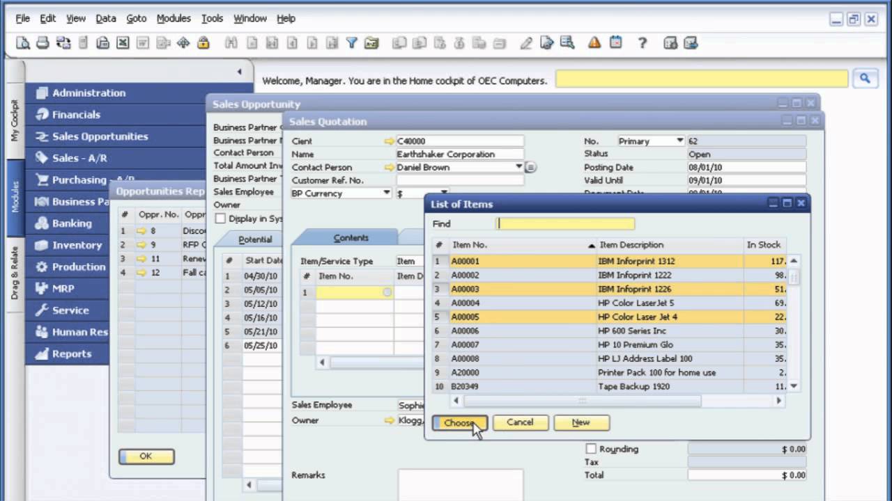Click the List of Items vertical scroll down arrow

[794, 386]
